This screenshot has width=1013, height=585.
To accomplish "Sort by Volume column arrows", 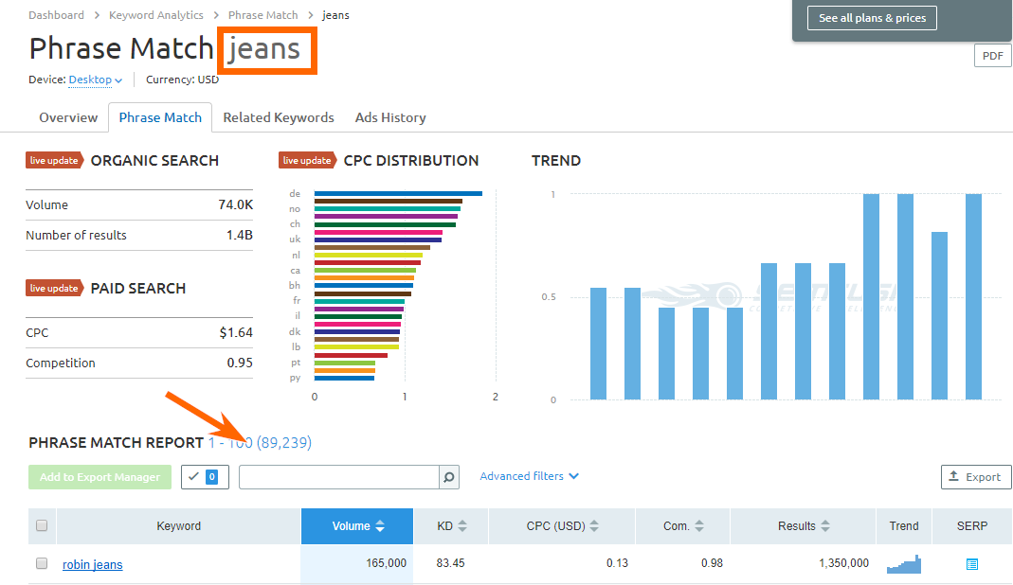I will pos(380,526).
